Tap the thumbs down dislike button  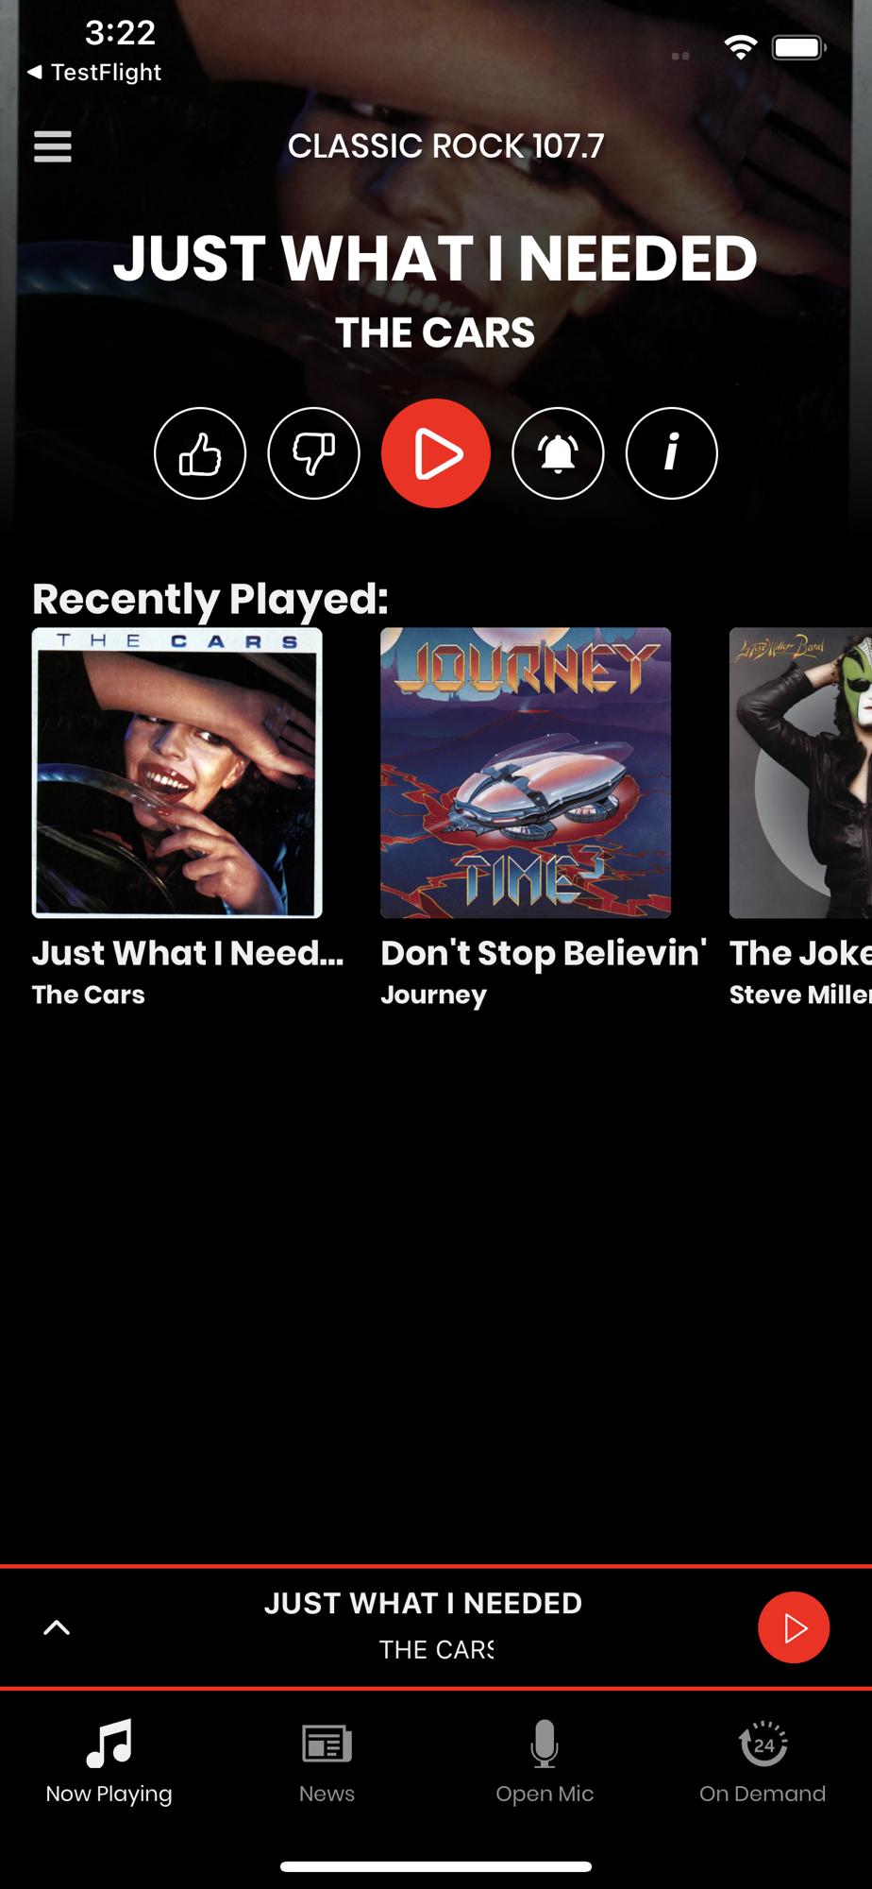point(314,453)
